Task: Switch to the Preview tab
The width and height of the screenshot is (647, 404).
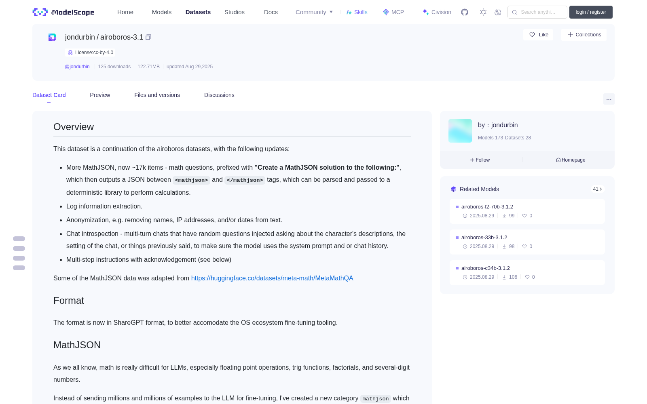Action: pos(100,95)
